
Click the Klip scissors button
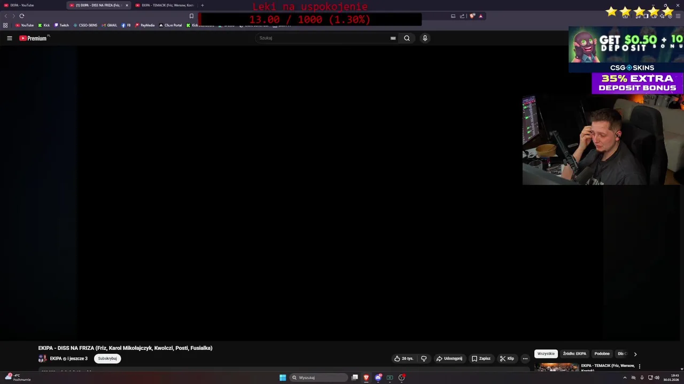click(x=507, y=358)
